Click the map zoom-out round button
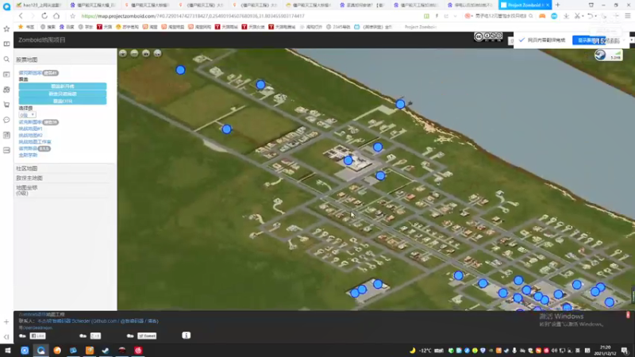This screenshot has width=635, height=357. click(x=134, y=53)
